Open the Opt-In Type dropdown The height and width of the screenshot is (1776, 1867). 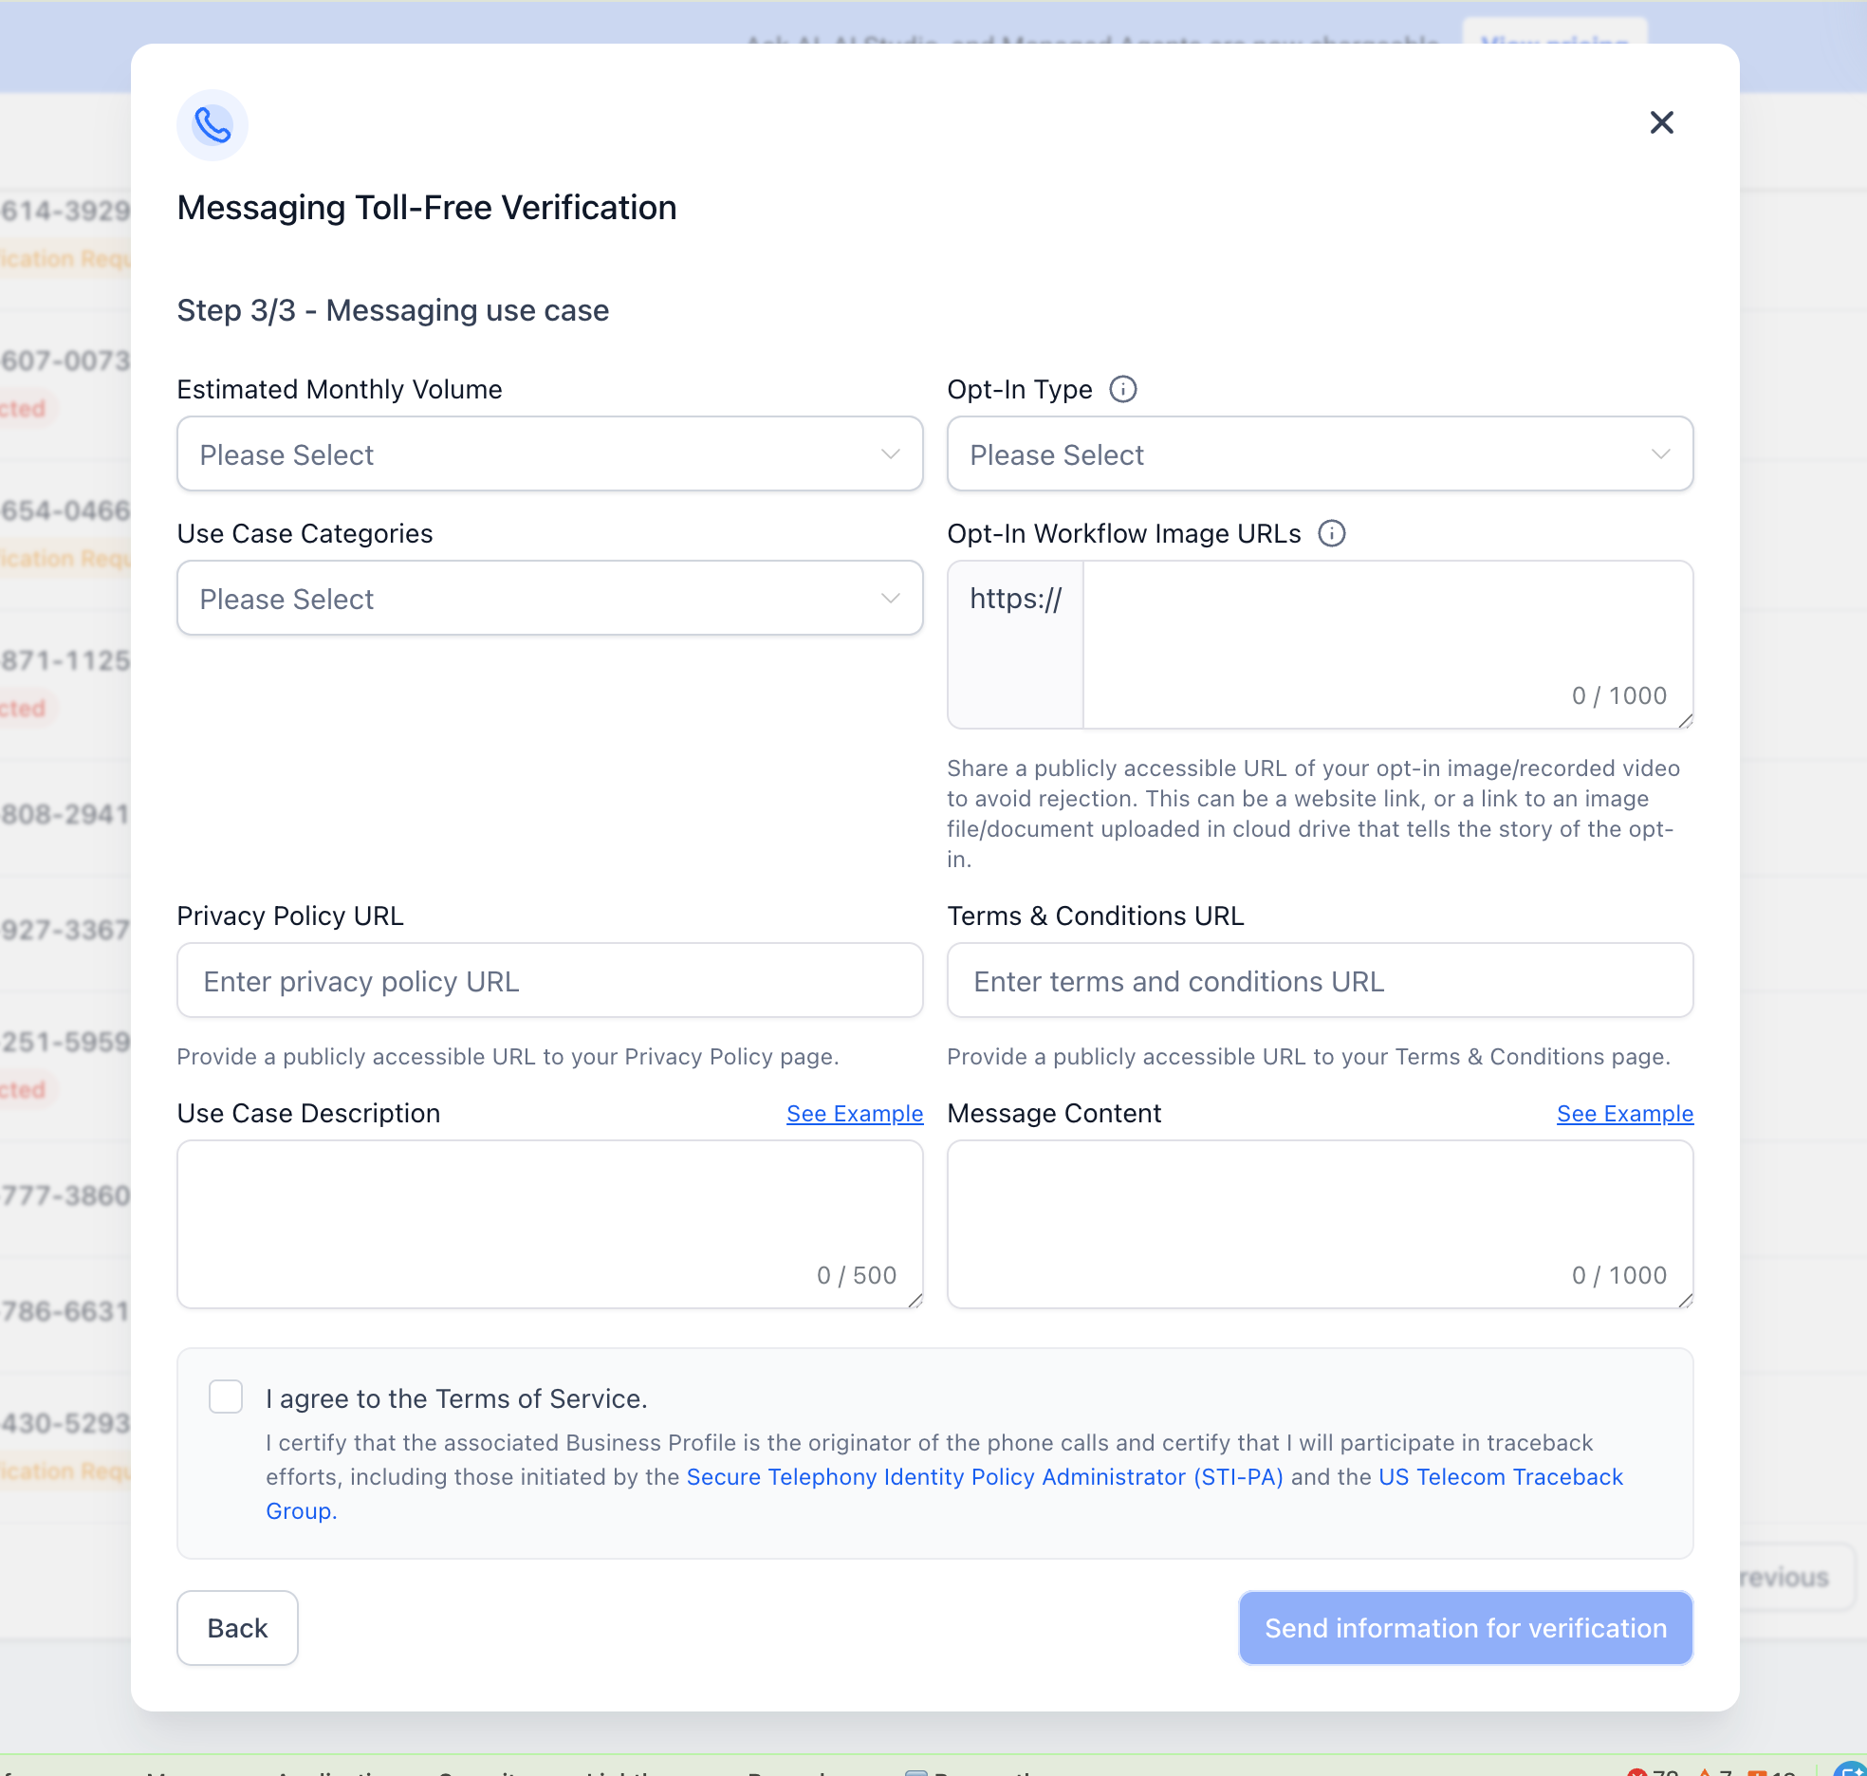tap(1321, 453)
